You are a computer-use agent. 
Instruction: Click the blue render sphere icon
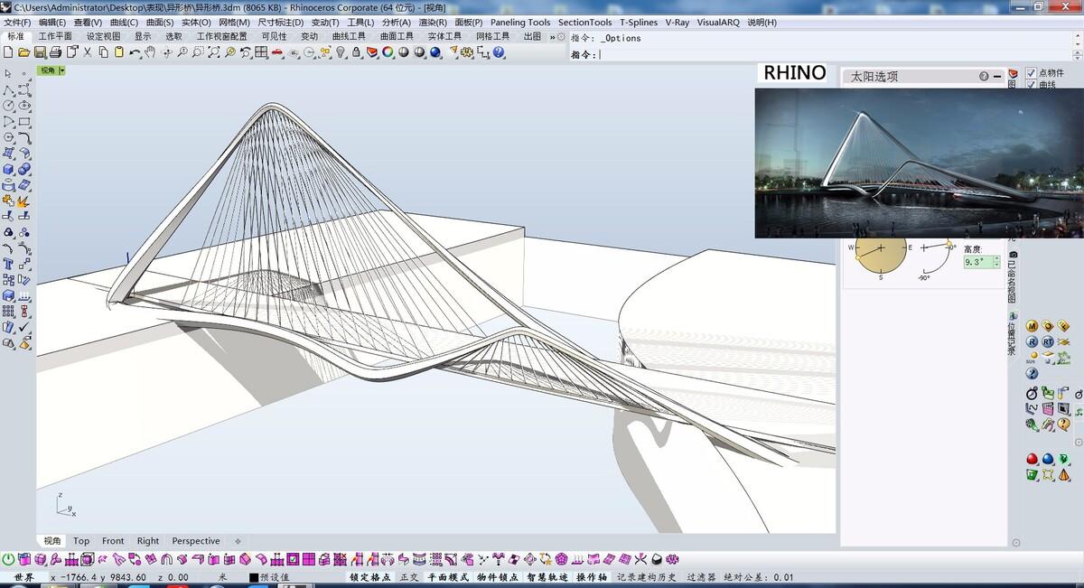click(435, 52)
